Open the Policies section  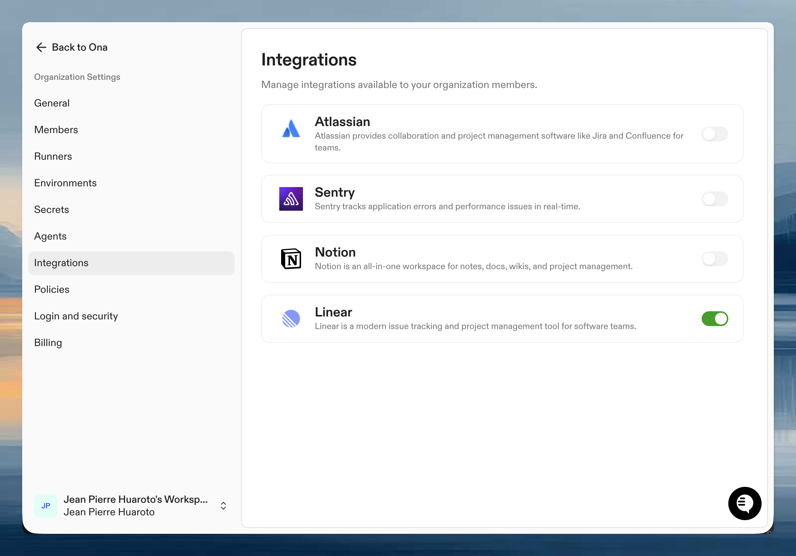[x=52, y=289]
